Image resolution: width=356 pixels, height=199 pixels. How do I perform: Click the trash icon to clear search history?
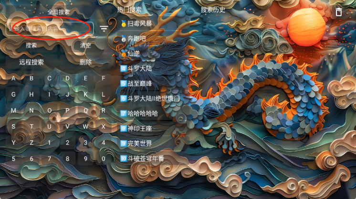point(338,12)
